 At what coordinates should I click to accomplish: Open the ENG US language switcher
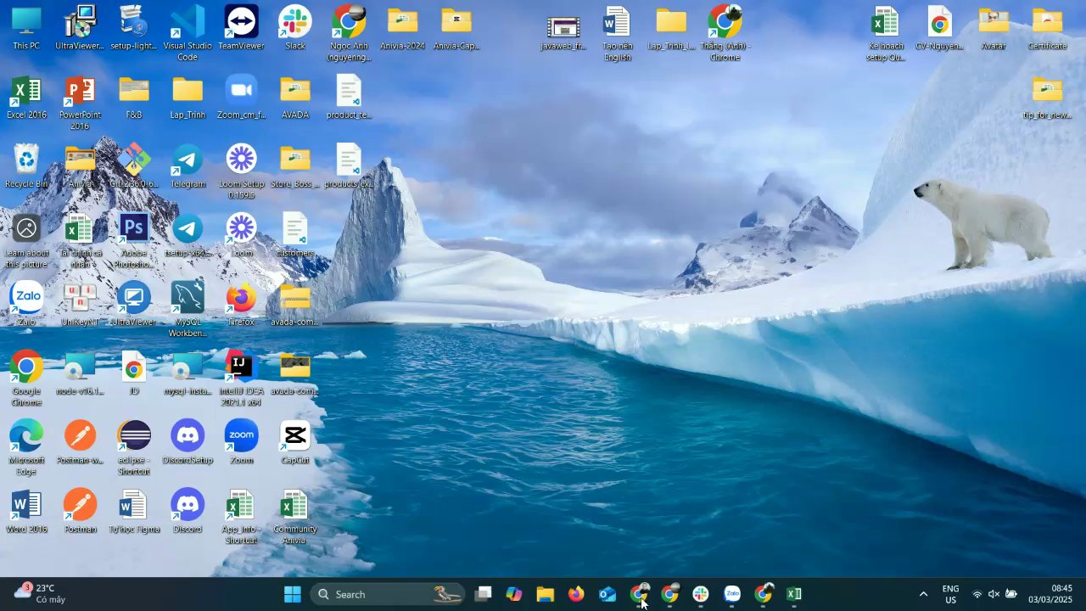tap(951, 594)
